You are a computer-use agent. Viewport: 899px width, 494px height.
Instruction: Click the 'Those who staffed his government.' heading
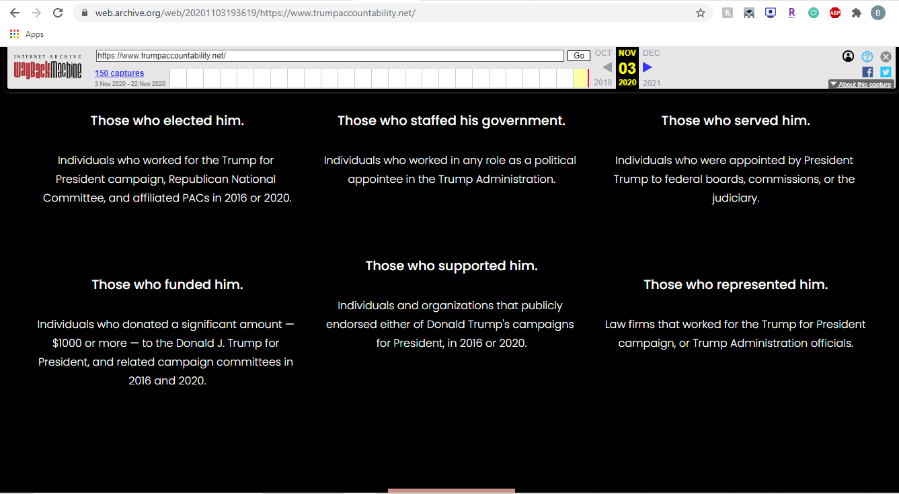[x=451, y=121]
